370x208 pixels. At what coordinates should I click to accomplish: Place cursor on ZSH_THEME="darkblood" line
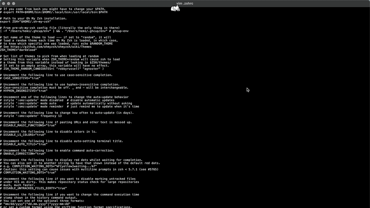click(x=18, y=50)
